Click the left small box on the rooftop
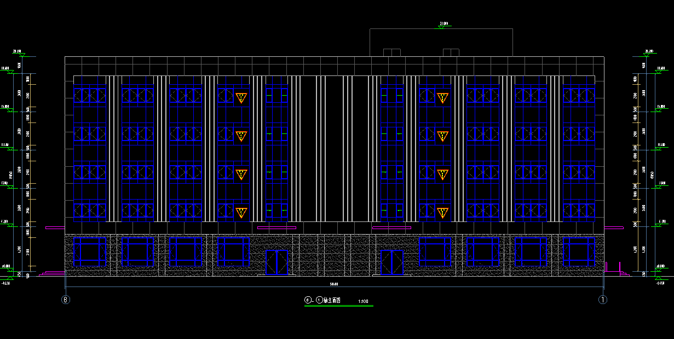Viewport: 674px width, 339px height. (x=392, y=52)
